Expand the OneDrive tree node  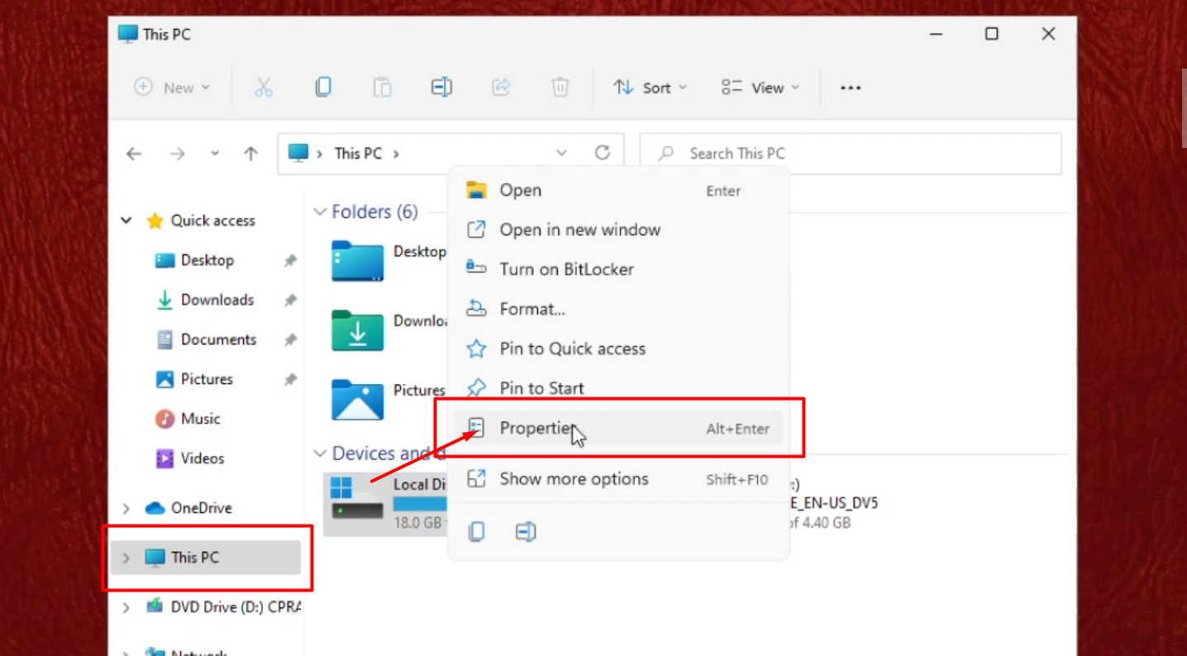[x=126, y=508]
